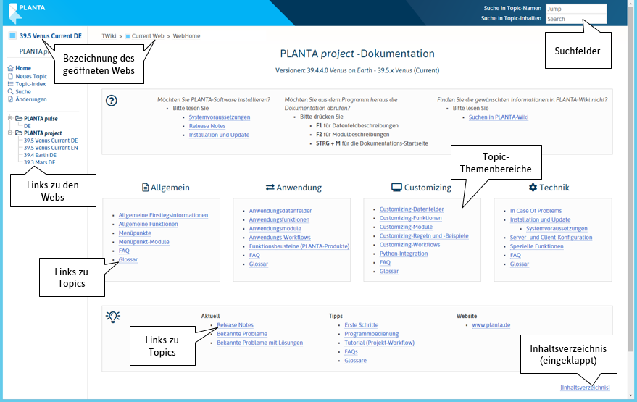Click the Topic-Index list icon
The width and height of the screenshot is (637, 402).
tap(9, 84)
